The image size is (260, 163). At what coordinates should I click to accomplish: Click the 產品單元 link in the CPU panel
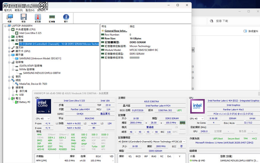105,114
